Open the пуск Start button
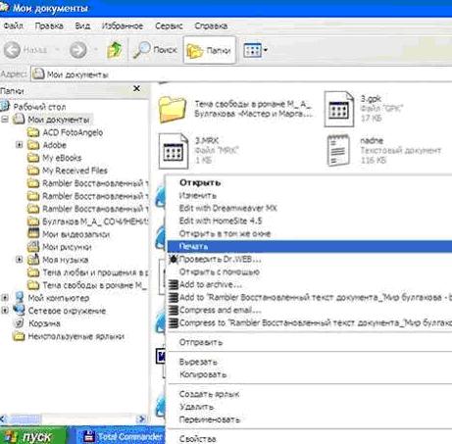This screenshot has width=452, height=444. coord(33,436)
